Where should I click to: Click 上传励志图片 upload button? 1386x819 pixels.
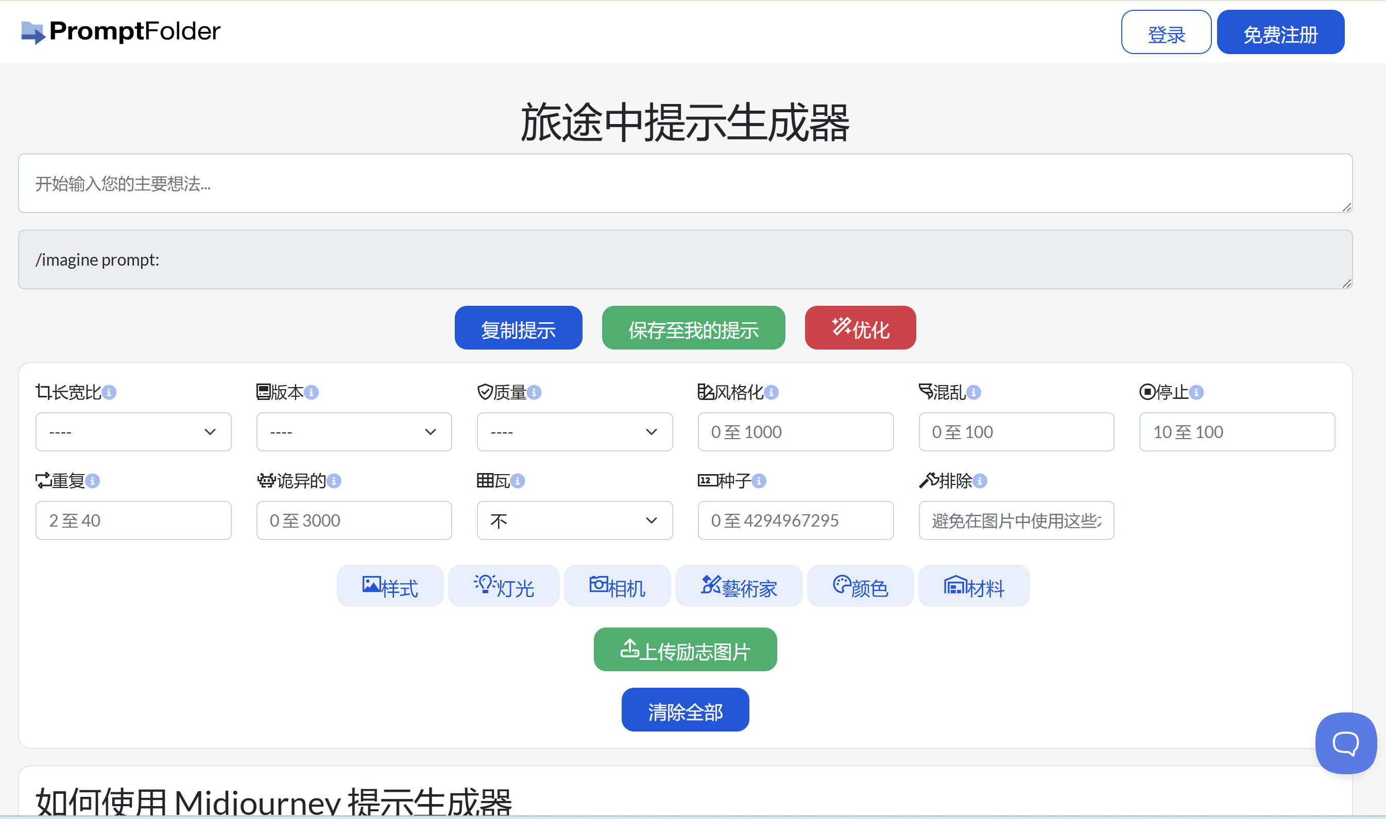click(685, 650)
